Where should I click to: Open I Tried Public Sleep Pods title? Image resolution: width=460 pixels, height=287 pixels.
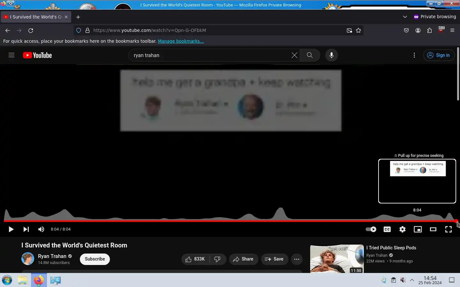coord(391,248)
